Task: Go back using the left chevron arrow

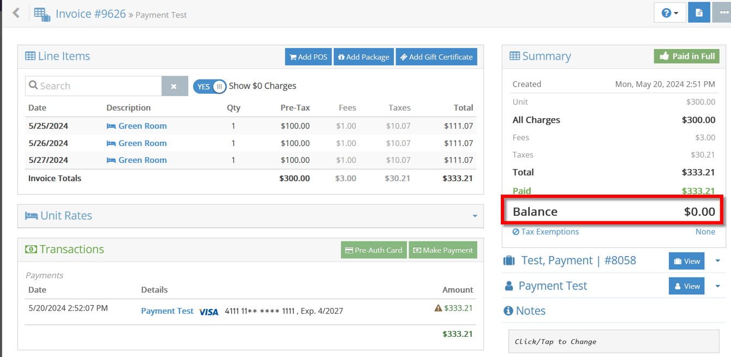Action: tap(16, 13)
